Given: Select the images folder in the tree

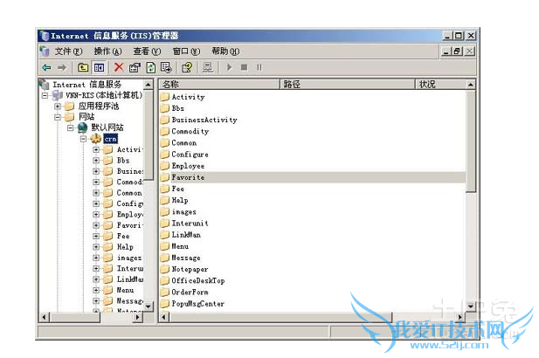Looking at the screenshot, I should (x=129, y=258).
